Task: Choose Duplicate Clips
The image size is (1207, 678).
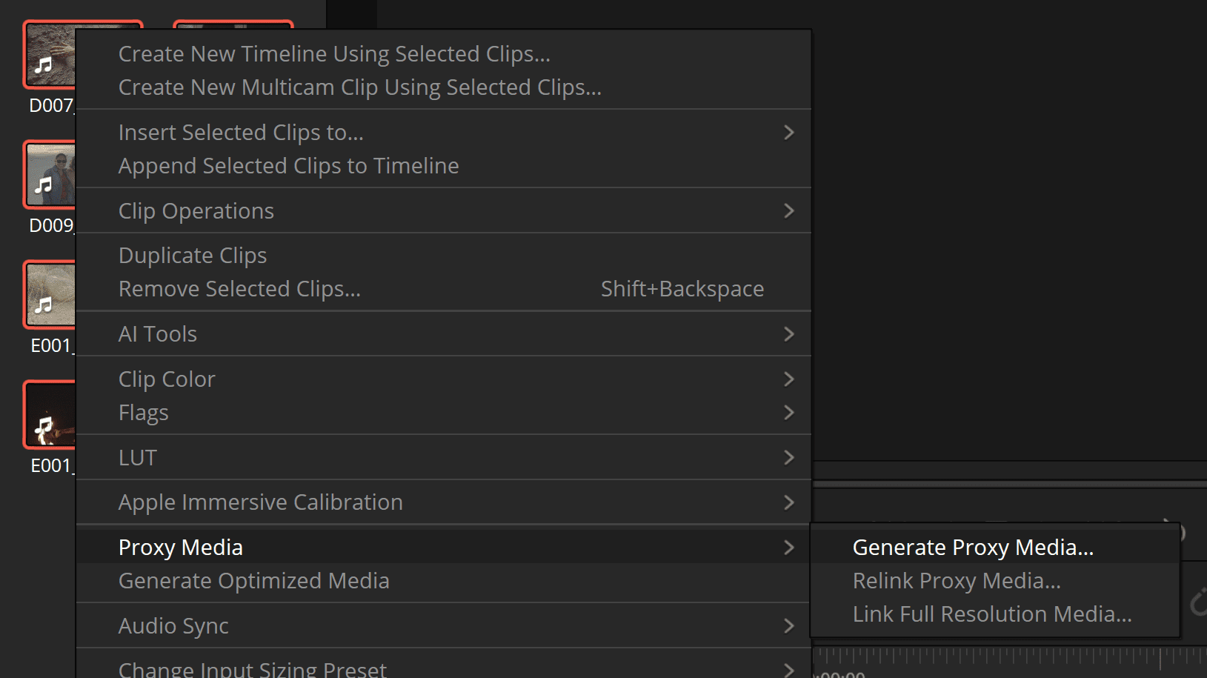Action: (x=192, y=255)
